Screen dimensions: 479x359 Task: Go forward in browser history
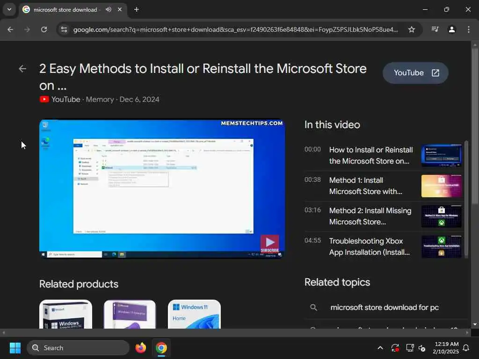[27, 29]
